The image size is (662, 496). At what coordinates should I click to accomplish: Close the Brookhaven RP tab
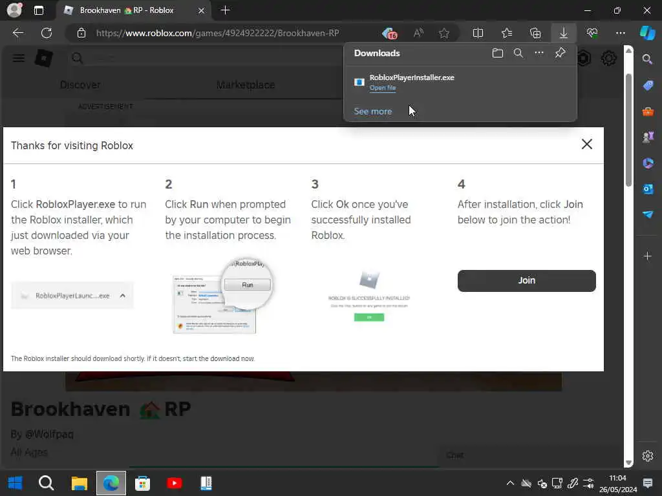point(202,10)
